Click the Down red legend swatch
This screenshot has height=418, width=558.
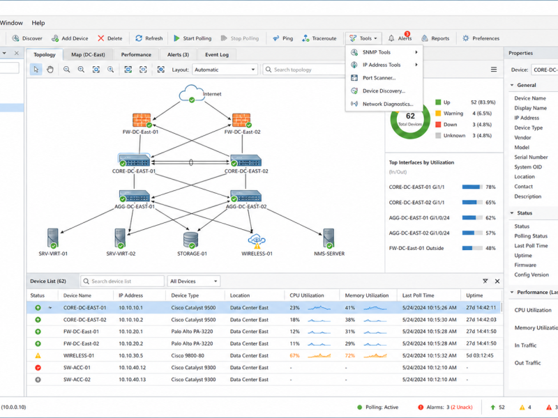pyautogui.click(x=438, y=125)
